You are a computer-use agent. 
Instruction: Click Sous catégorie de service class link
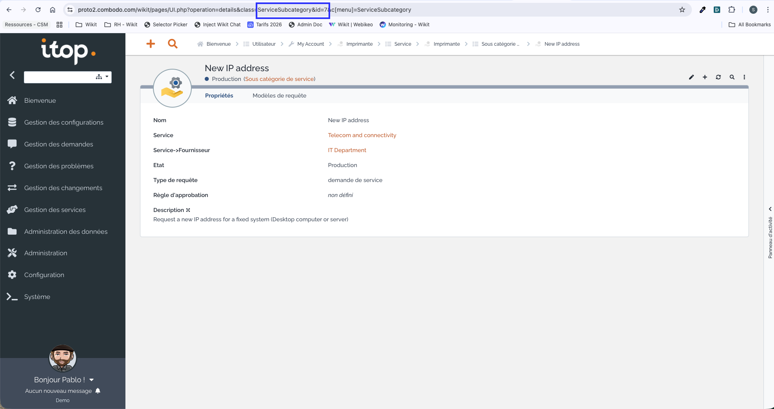tap(280, 79)
